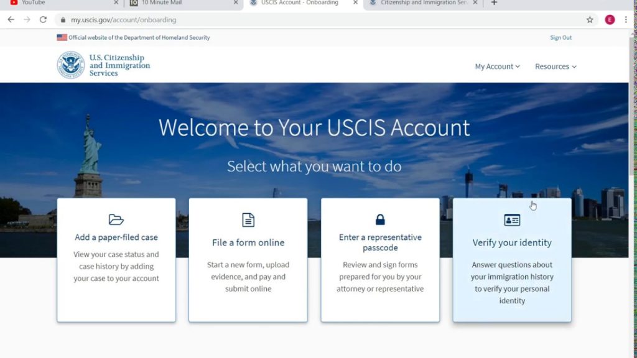Expand the My Account dropdown
Viewport: 637px width, 358px height.
[x=496, y=66]
